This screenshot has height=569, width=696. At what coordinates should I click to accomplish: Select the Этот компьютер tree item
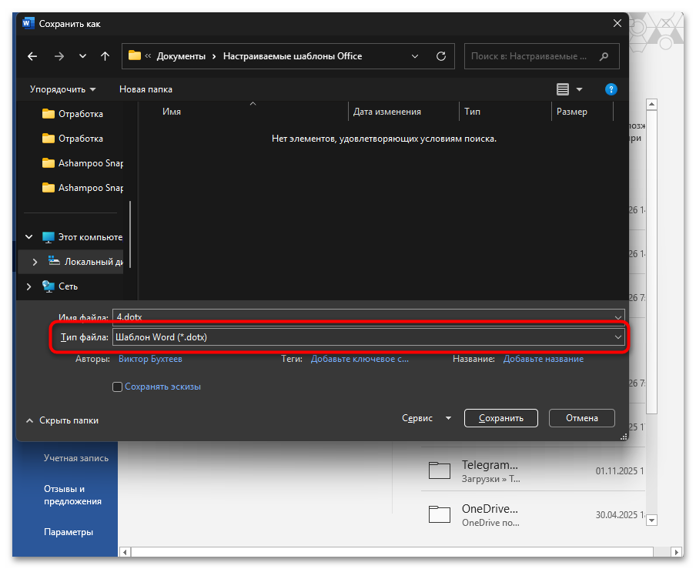click(x=89, y=237)
